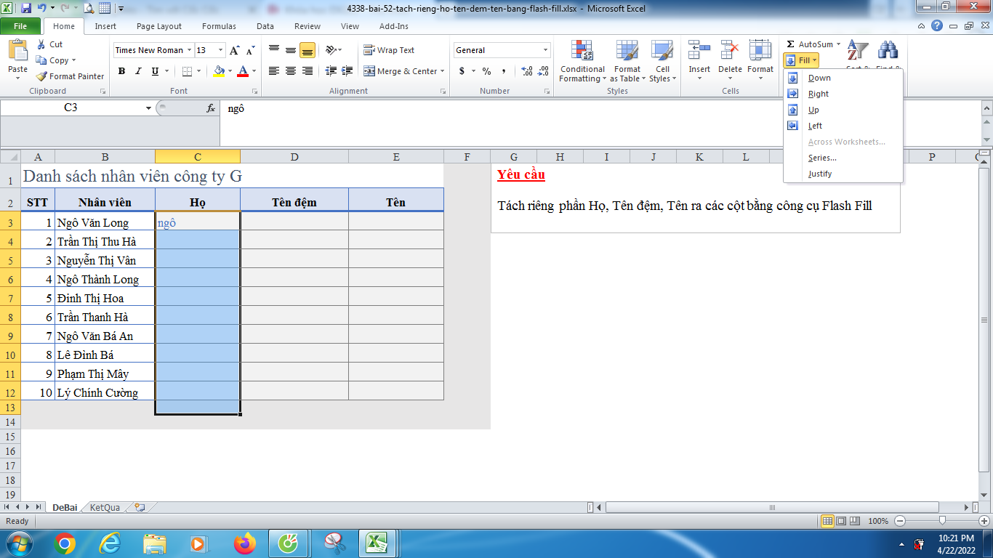Viewport: 993px width, 558px height.
Task: Undo the last action
Action: 41,9
